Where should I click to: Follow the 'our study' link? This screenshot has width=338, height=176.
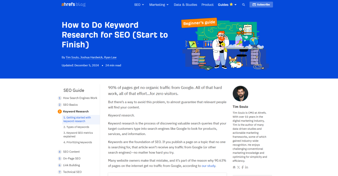point(209,166)
